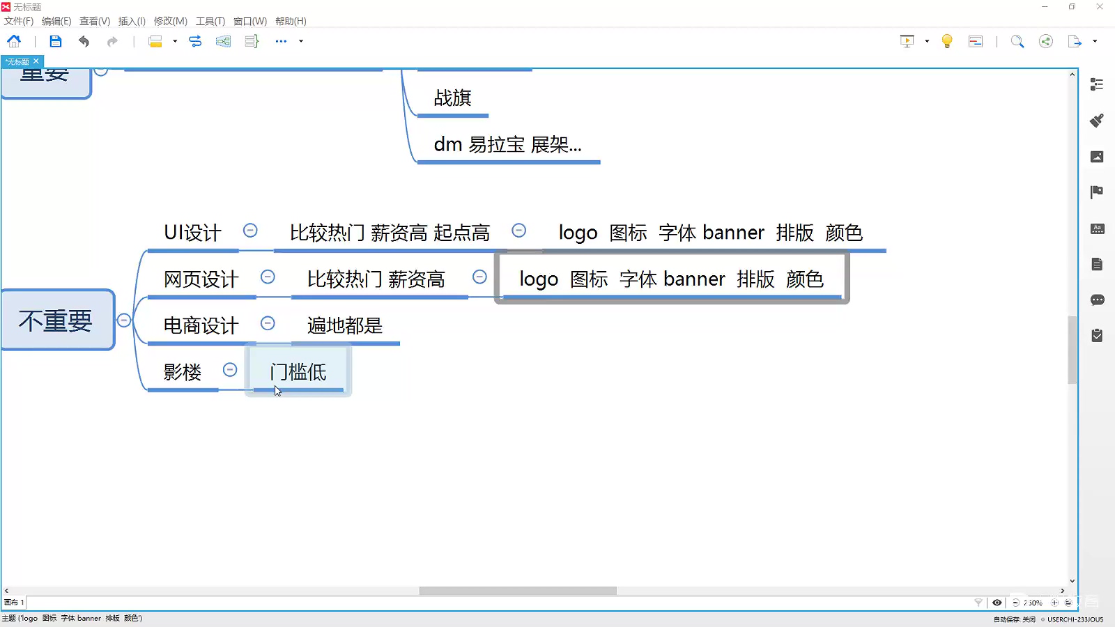This screenshot has height=627, width=1115.
Task: Export the mind map file
Action: pyautogui.click(x=1075, y=41)
